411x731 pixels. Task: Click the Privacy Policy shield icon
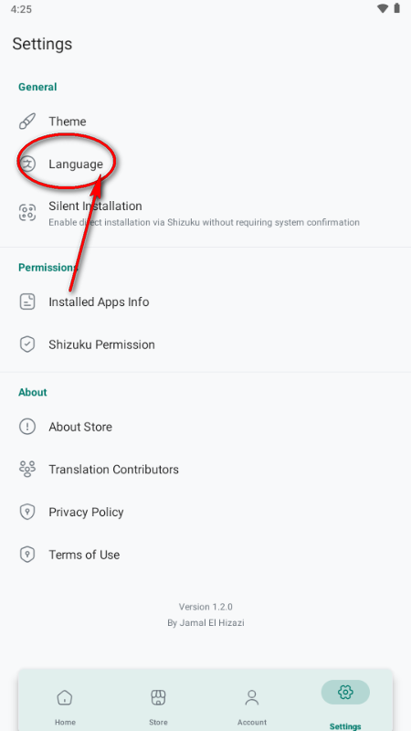pyautogui.click(x=27, y=512)
